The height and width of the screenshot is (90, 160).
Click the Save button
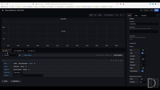tap(151, 10)
